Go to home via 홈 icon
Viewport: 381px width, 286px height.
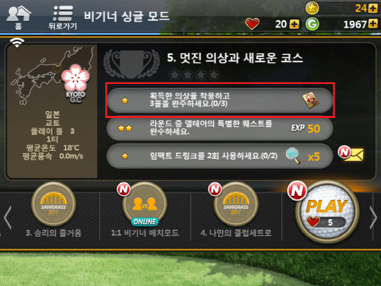tap(19, 17)
